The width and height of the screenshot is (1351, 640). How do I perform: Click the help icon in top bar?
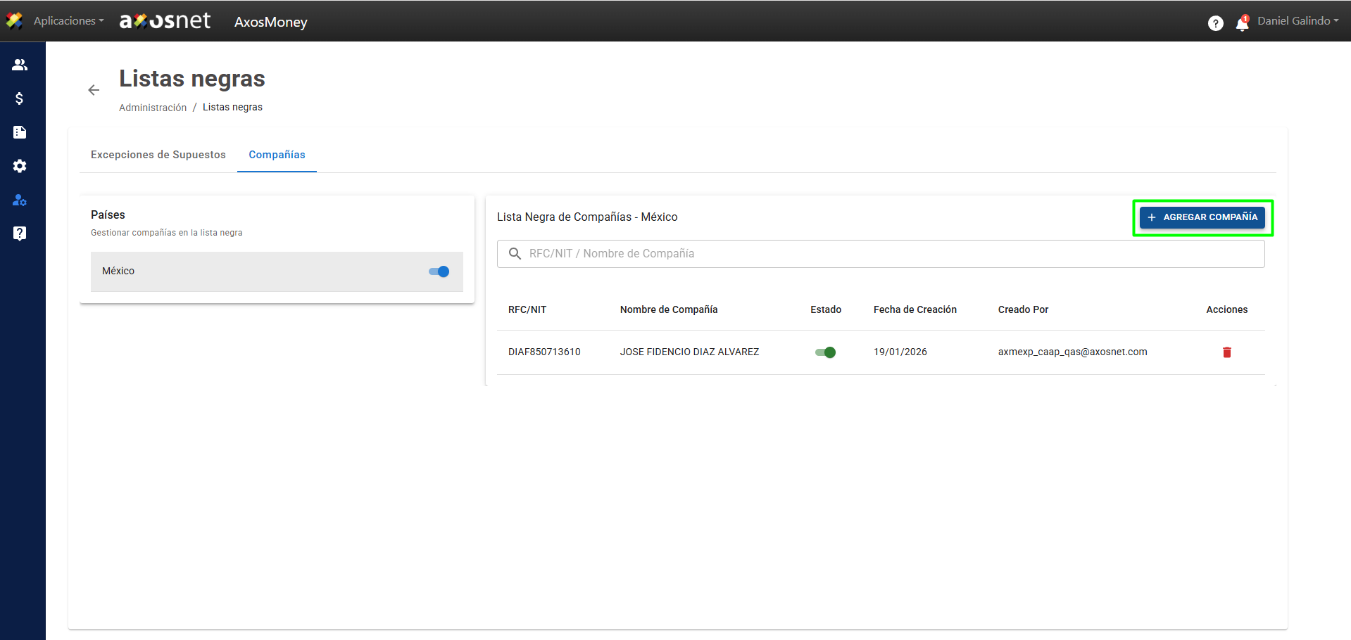coord(1215,23)
